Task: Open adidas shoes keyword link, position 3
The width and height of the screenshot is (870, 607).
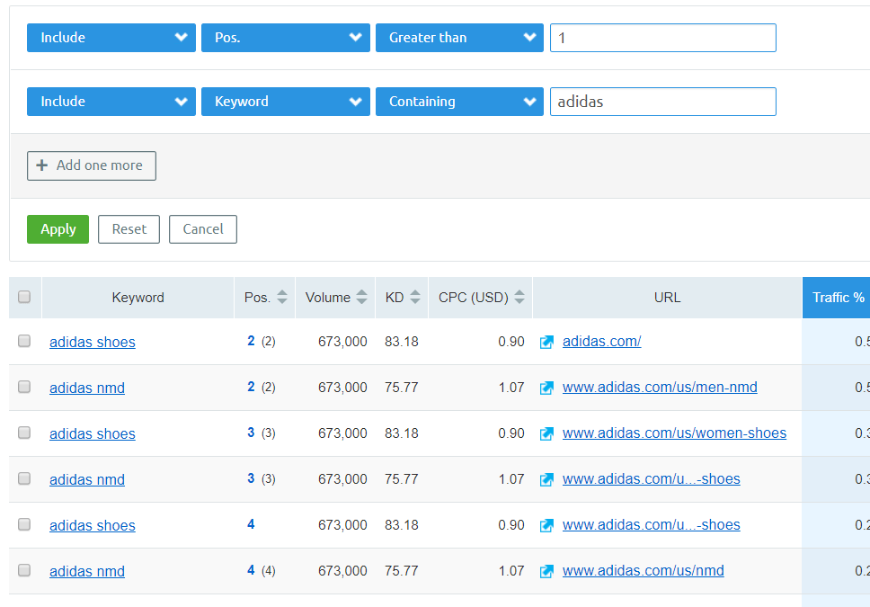Action: (x=92, y=433)
